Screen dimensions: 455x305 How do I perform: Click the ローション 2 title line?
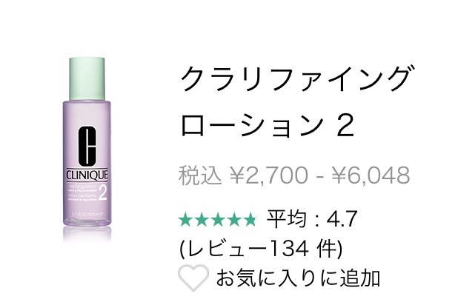267,124
